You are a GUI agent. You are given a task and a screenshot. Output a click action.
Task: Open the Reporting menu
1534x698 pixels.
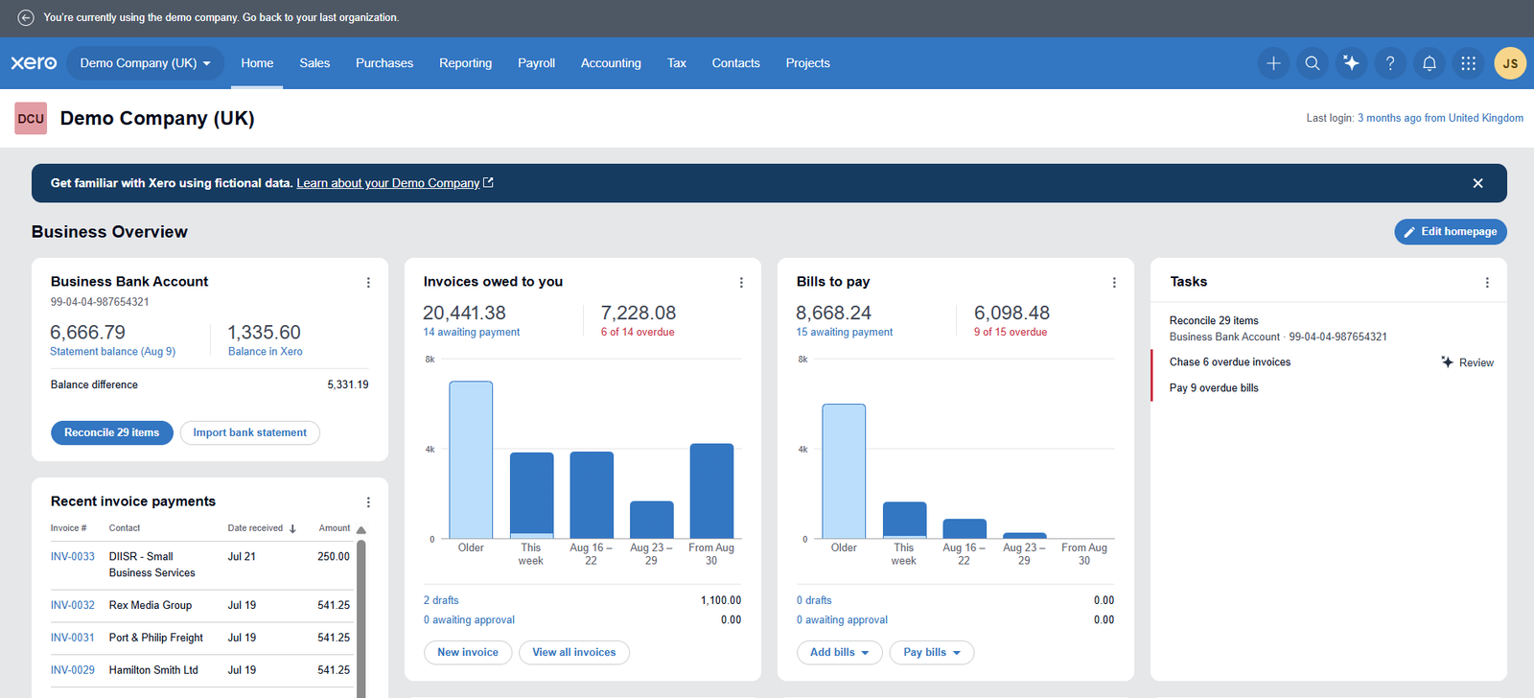click(x=465, y=63)
